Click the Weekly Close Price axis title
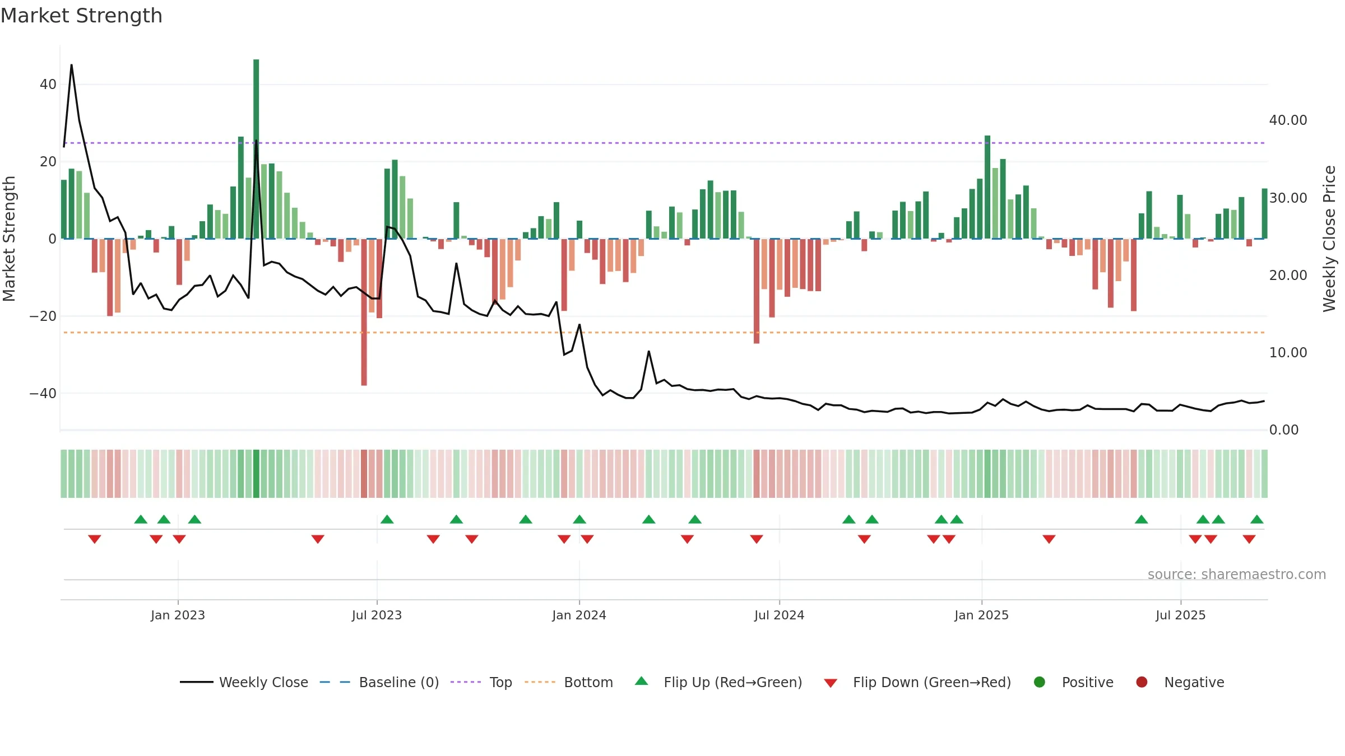The width and height of the screenshot is (1345, 756). pos(1329,239)
